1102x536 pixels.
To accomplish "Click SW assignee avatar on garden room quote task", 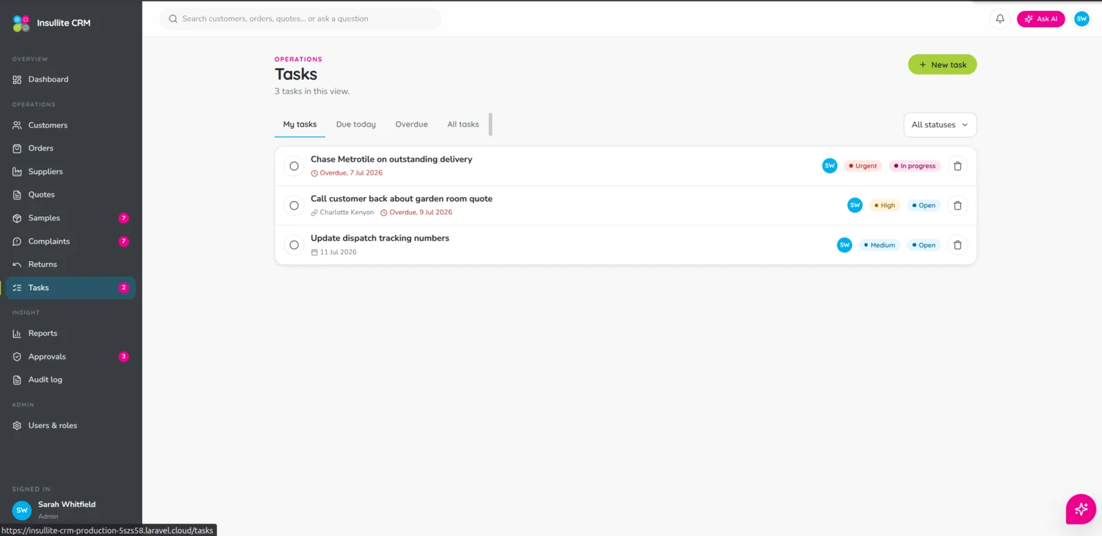I will coord(855,205).
